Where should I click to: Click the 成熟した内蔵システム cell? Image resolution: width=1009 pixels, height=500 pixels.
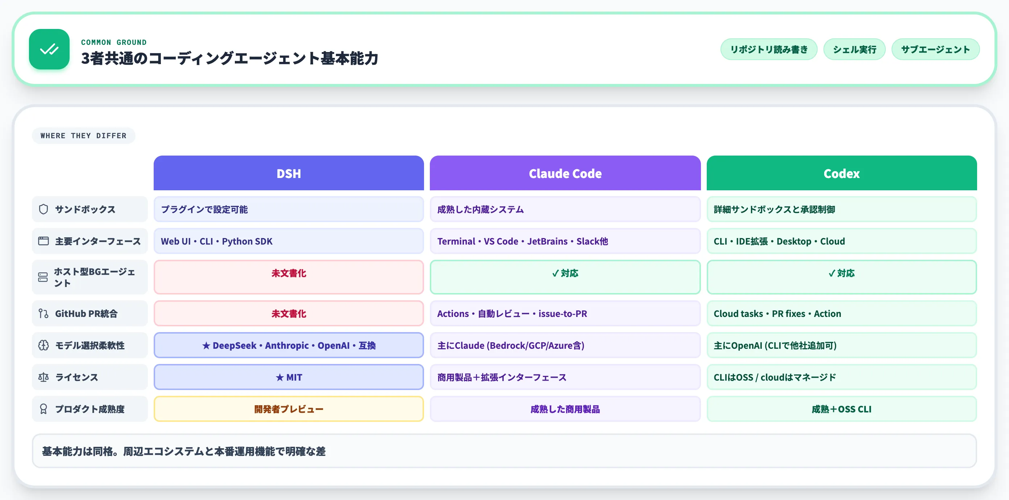[565, 209]
